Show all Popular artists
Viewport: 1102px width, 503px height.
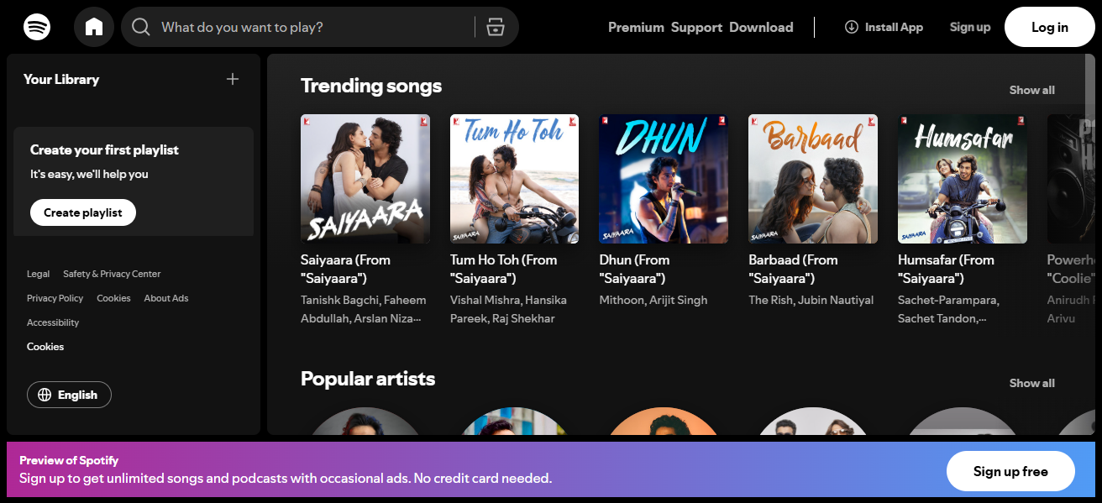click(x=1032, y=383)
